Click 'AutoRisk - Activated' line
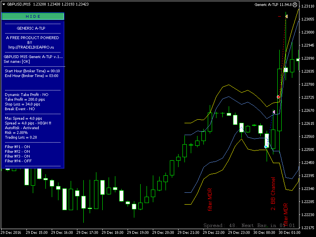This screenshot has width=316, height=237. point(22,128)
